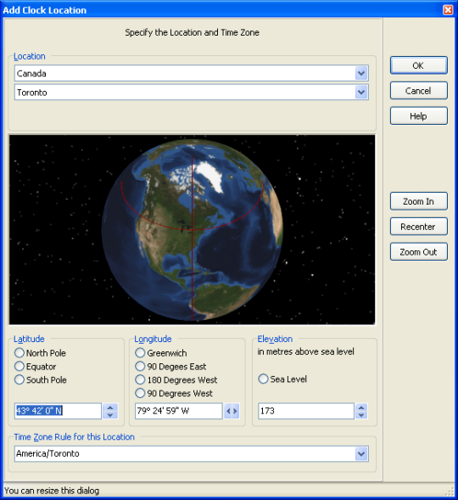This screenshot has height=500, width=458.
Task: Increase elevation with up spinner arrow
Action: 361,407
